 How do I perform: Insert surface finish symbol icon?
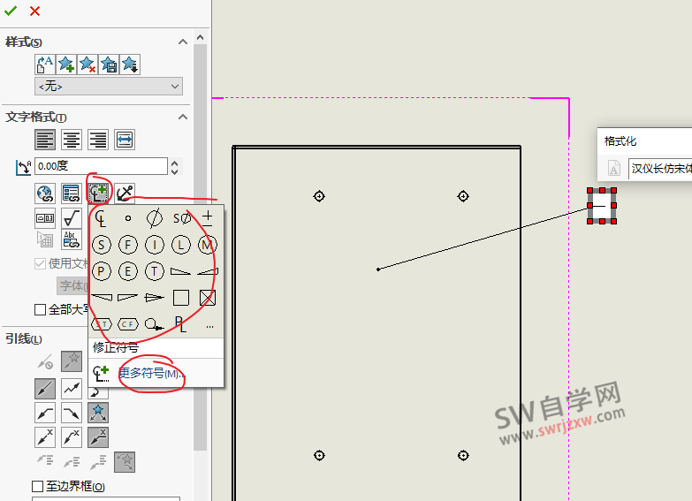(x=72, y=218)
